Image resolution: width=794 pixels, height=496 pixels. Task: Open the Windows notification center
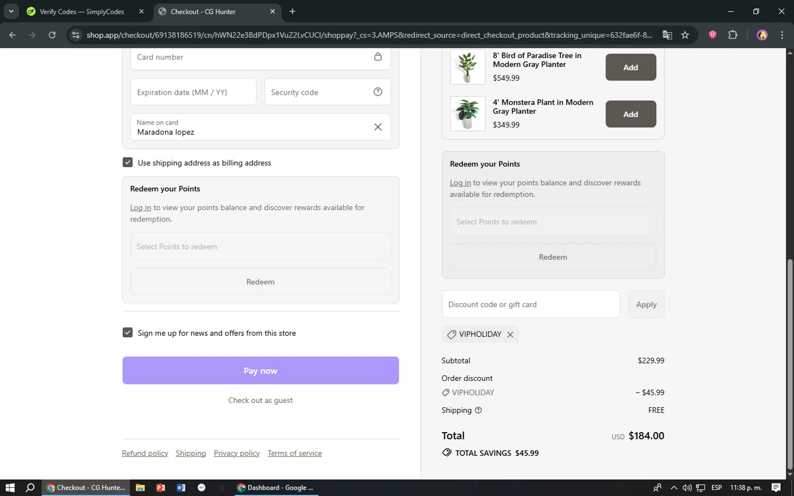pos(776,488)
